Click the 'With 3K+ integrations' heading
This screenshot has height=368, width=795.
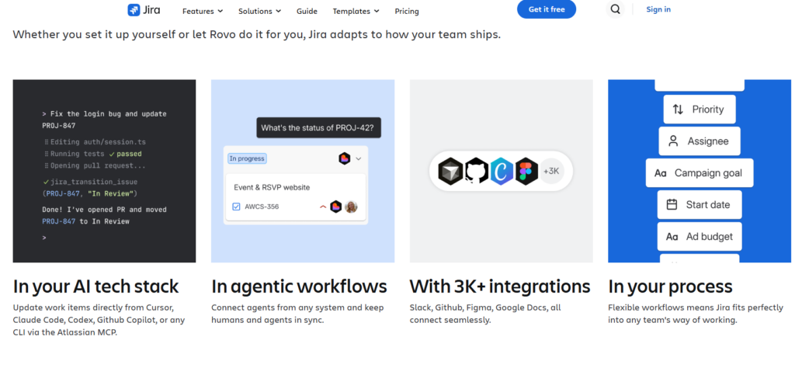point(500,286)
